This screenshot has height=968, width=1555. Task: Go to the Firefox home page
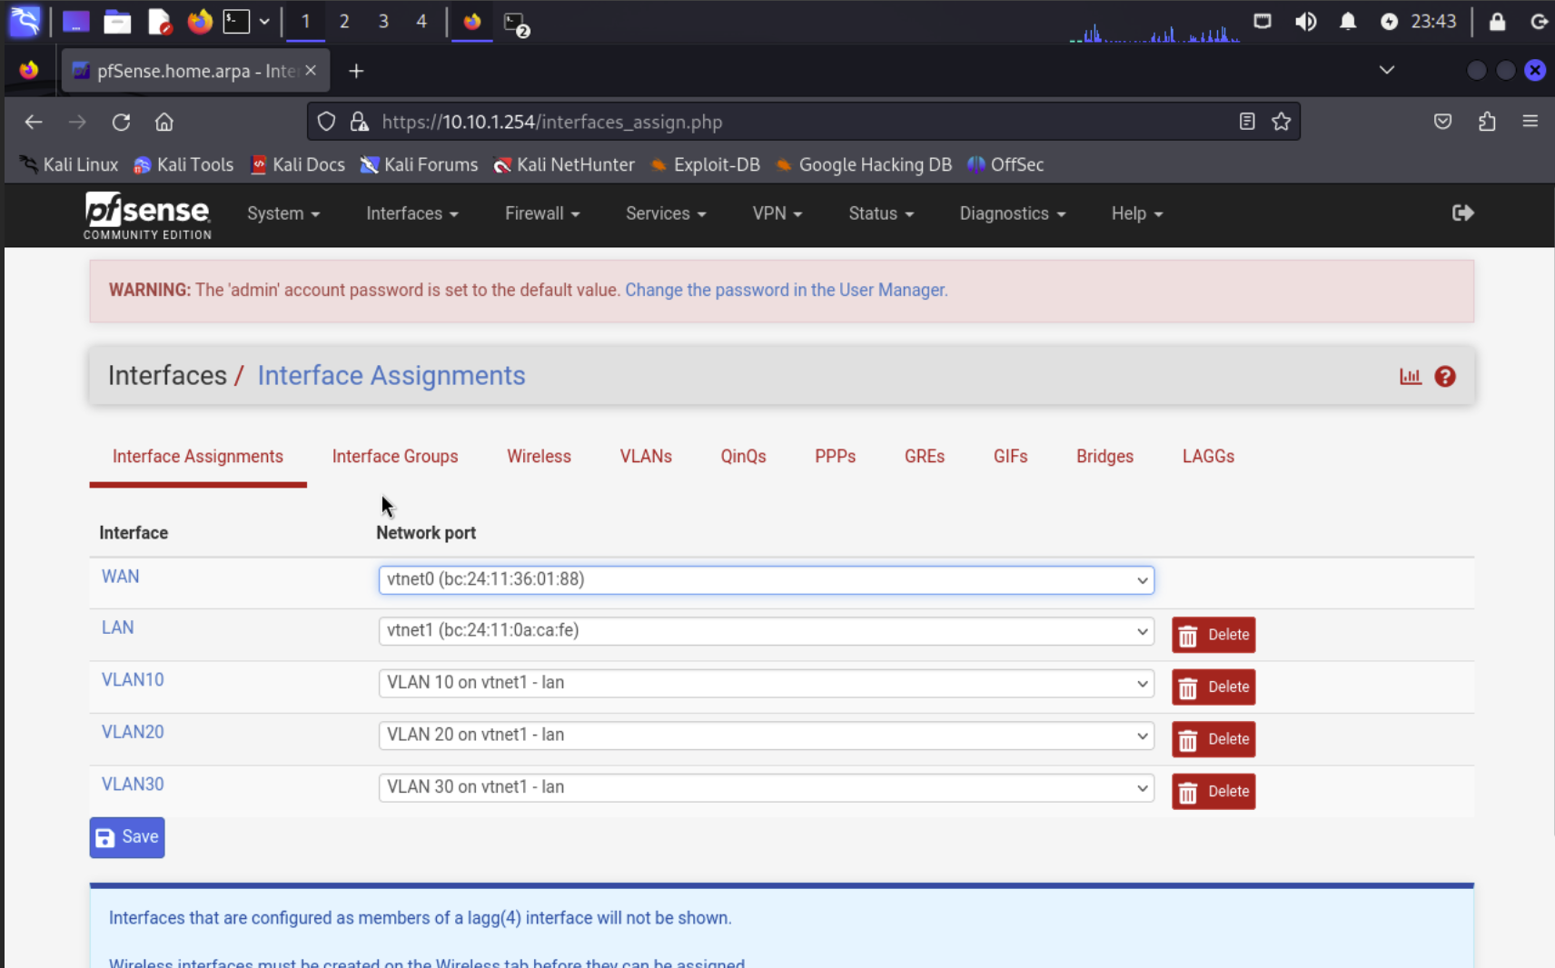coord(164,122)
